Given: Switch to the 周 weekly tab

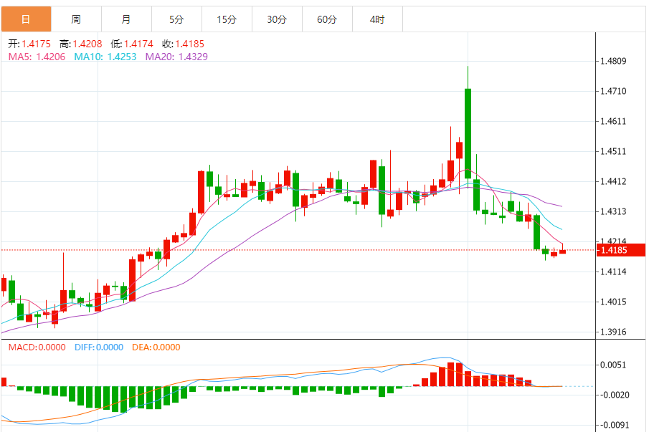Looking at the screenshot, I should [76, 19].
